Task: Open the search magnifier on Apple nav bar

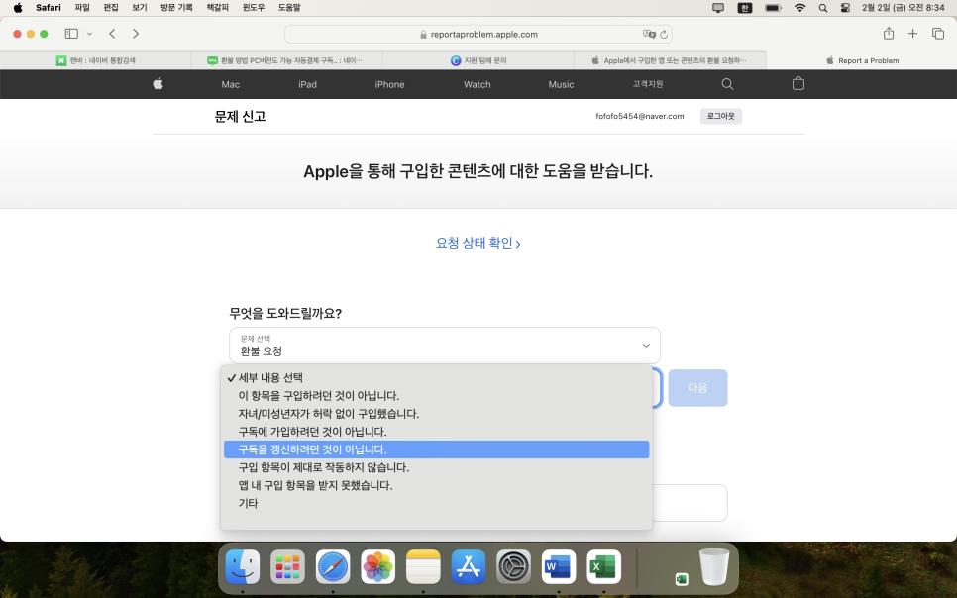Action: (727, 84)
